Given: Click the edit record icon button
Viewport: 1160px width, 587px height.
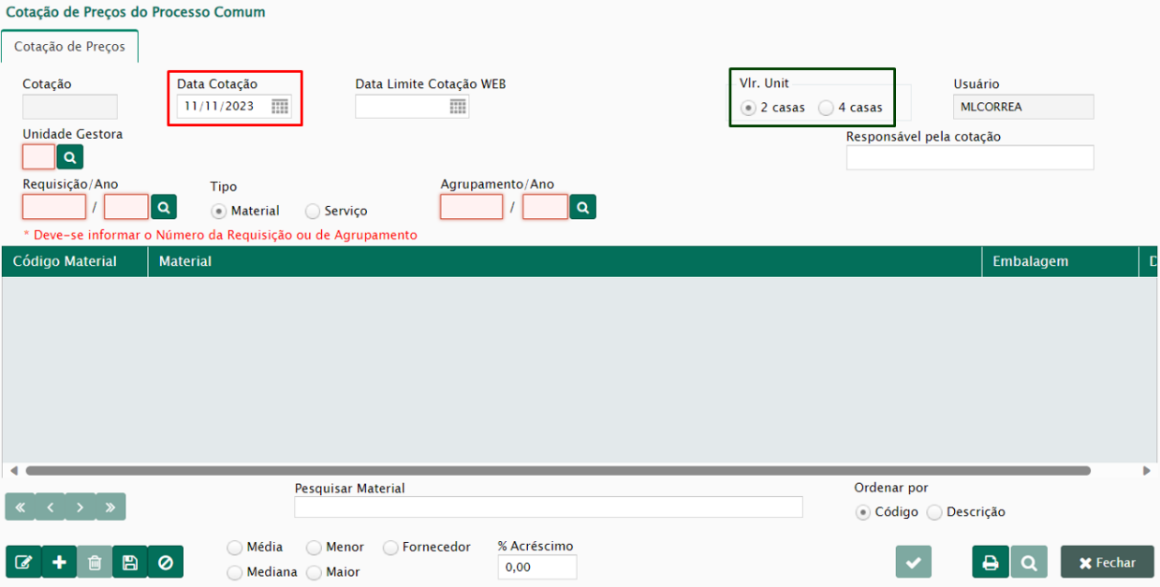Looking at the screenshot, I should (x=23, y=562).
